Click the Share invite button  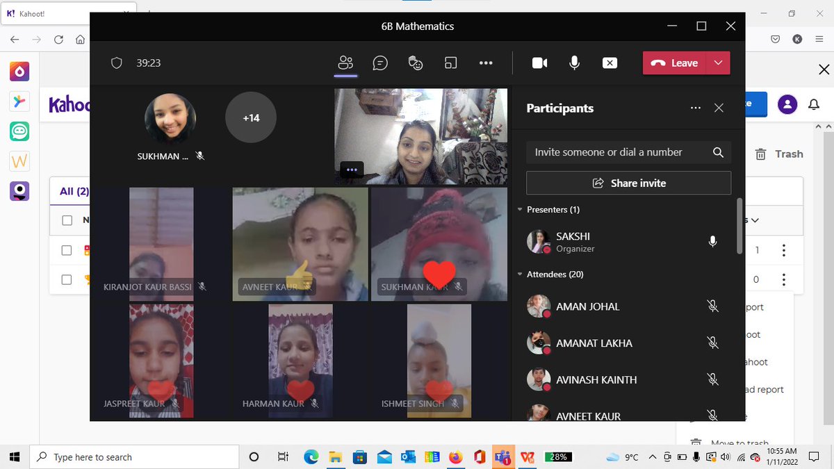(628, 183)
